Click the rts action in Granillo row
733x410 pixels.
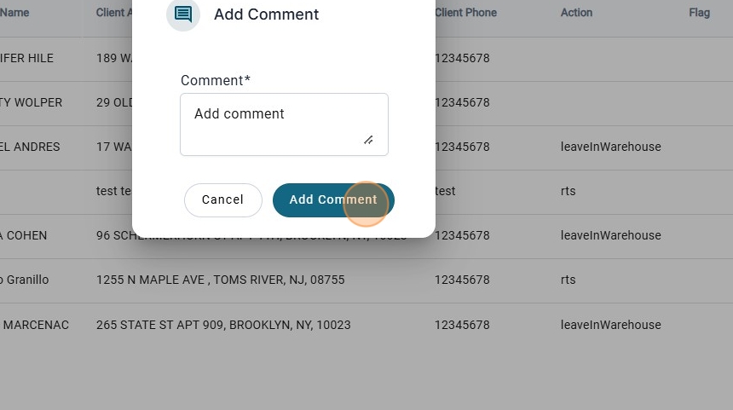click(568, 280)
